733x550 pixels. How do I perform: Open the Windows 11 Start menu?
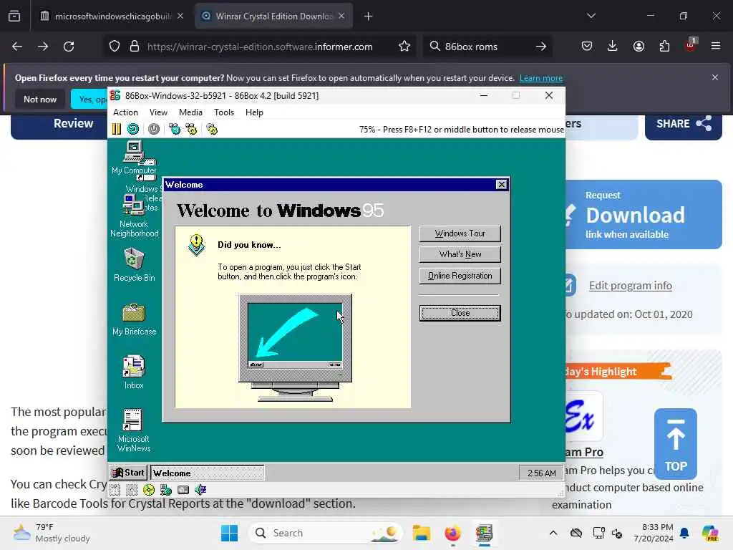click(229, 533)
